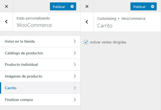
Task: Click the Activar ventas dirigidas label text
Action: pos(108,42)
